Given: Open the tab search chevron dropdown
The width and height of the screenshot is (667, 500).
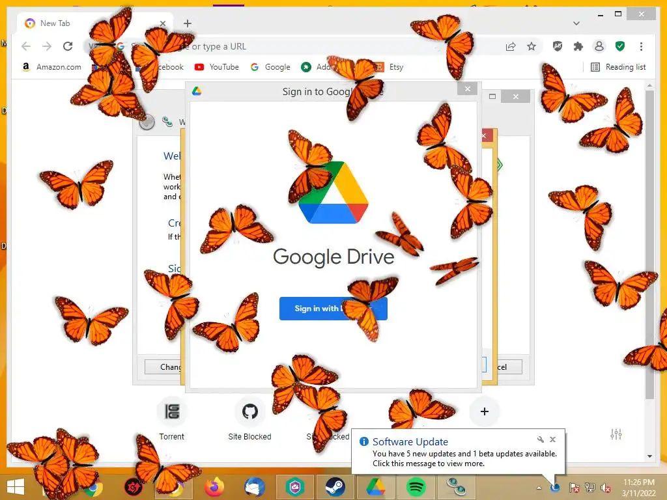Looking at the screenshot, I should [576, 23].
